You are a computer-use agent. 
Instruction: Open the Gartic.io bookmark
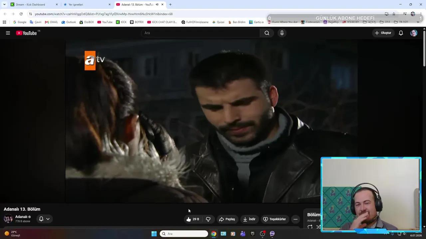[256, 22]
